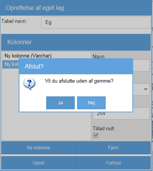Select Ny kolonne (Varchar) list entry
Viewport: 153px width, 171px height.
pos(47,56)
